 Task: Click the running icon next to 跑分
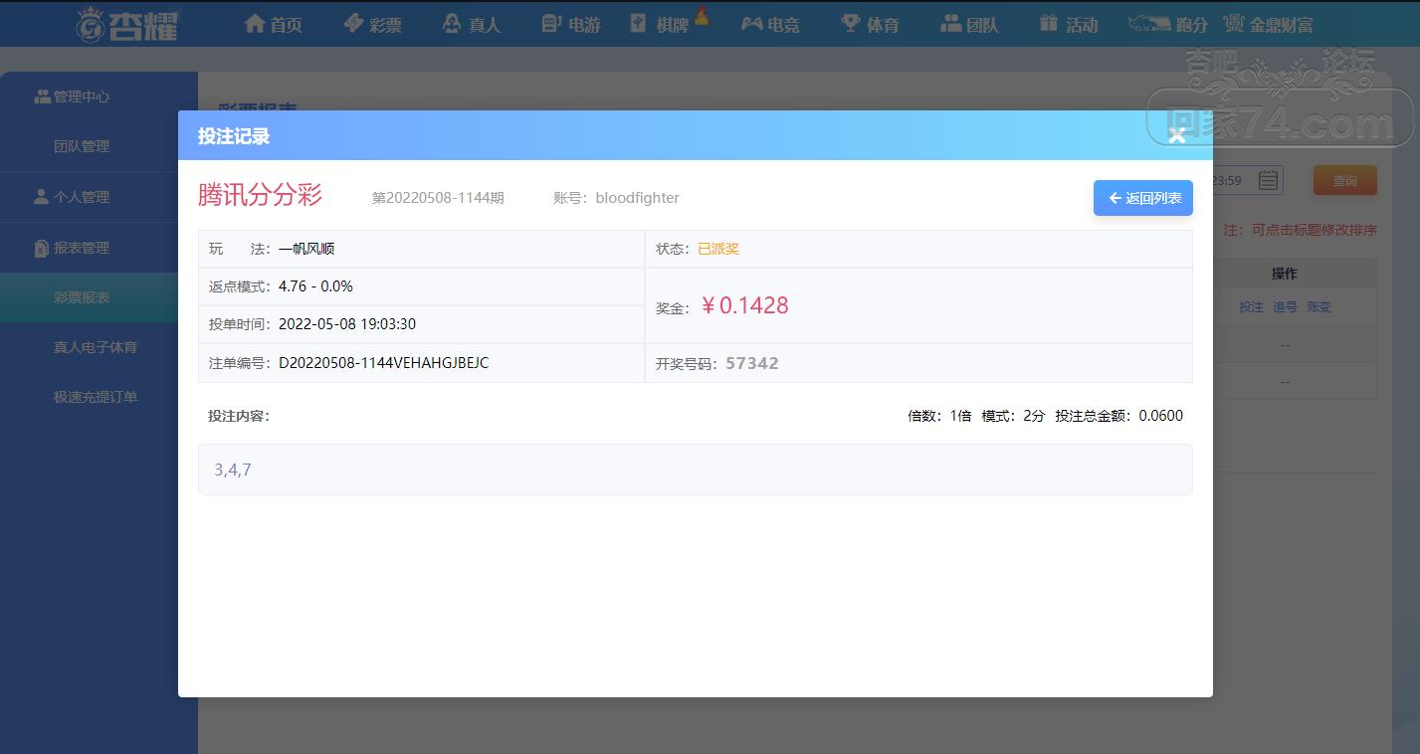tap(1149, 24)
